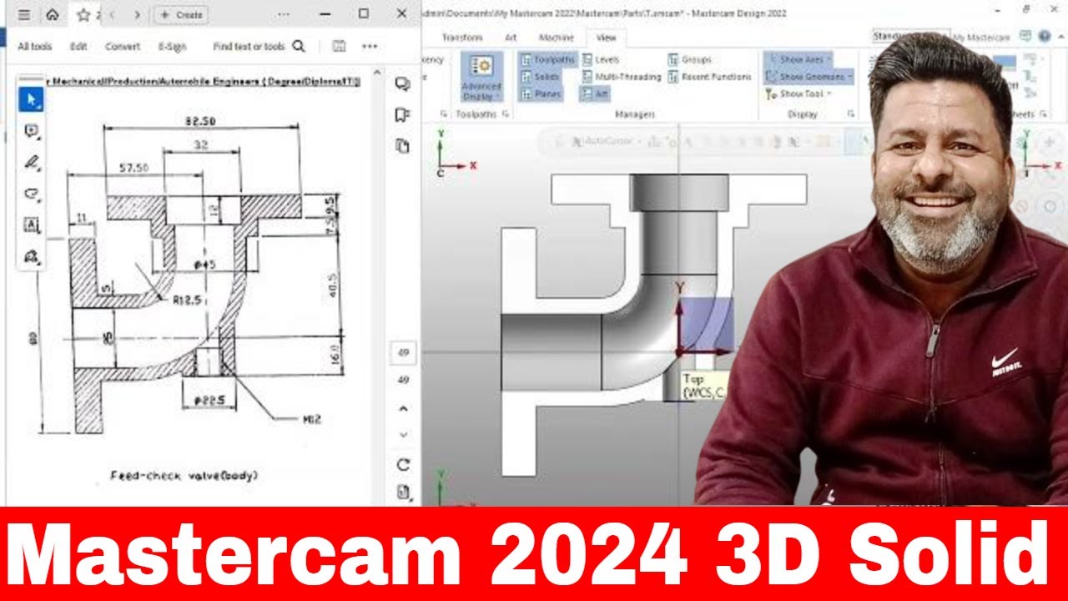Open the Acrobat hamburger menu
This screenshot has width=1068, height=601.
(x=23, y=15)
